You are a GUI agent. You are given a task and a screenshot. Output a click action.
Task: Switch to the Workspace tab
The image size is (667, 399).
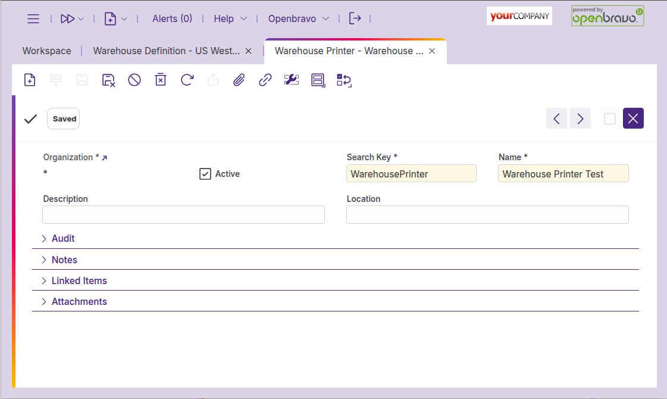point(46,51)
